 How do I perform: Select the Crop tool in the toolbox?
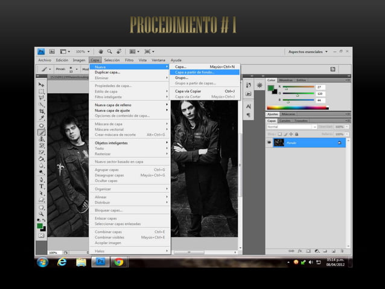coord(41,111)
